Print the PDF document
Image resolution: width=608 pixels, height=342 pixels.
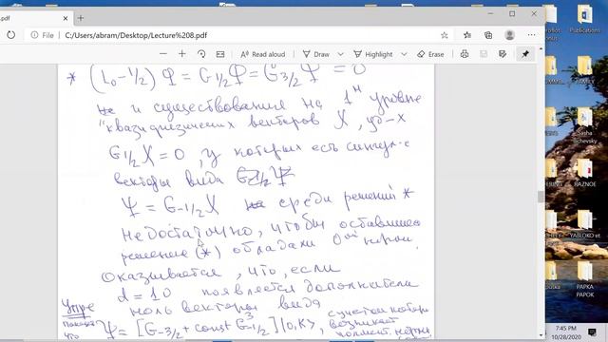click(465, 54)
